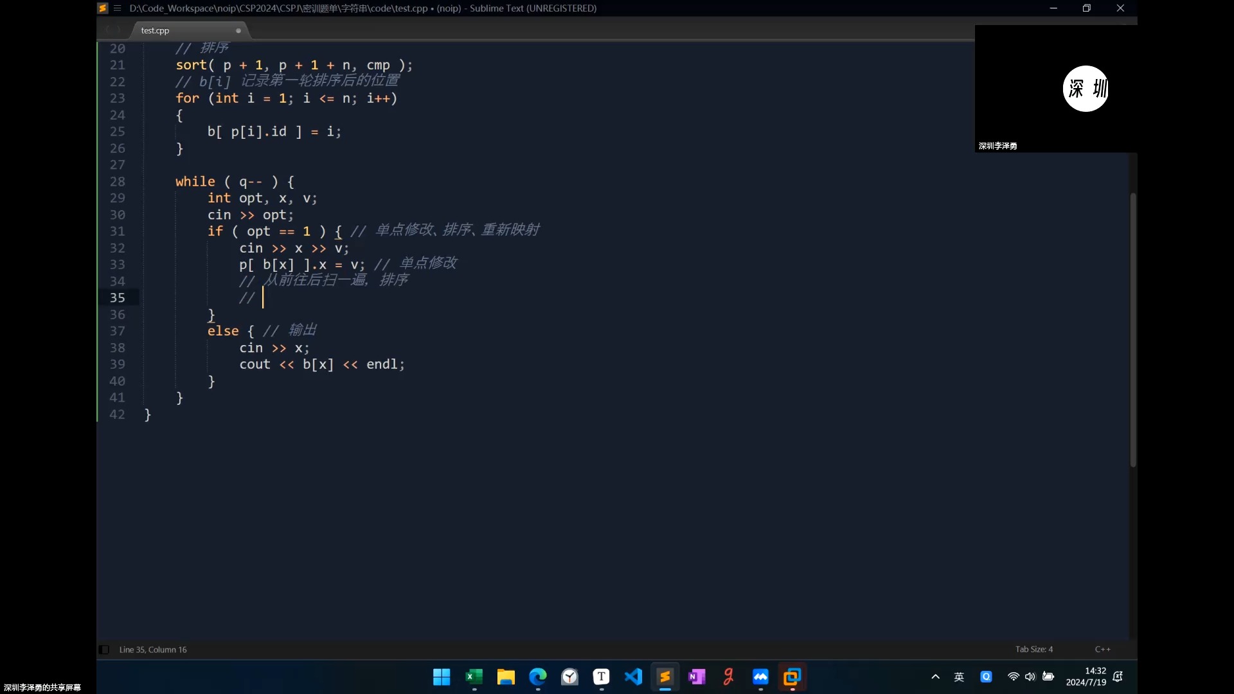Click the if ( opt == 1 ) condition
This screenshot has height=694, width=1234.
tap(267, 231)
